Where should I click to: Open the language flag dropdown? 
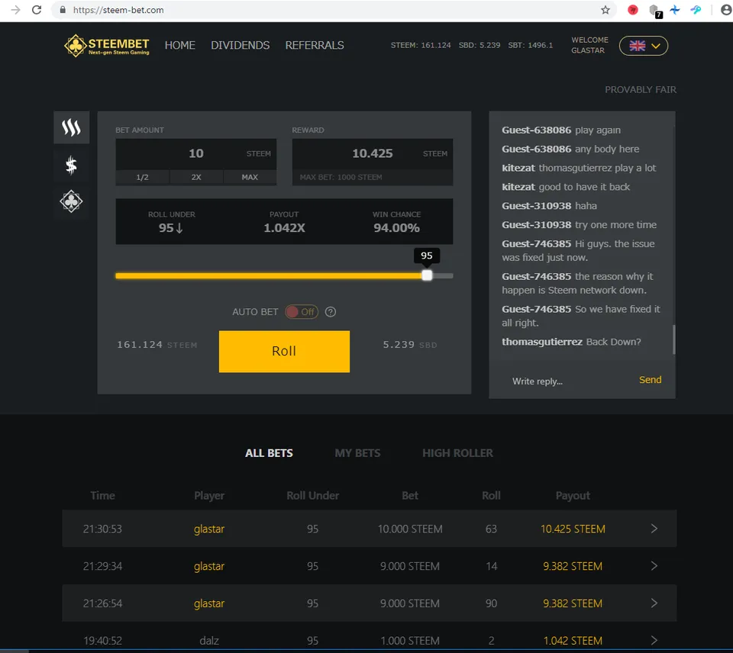tap(644, 46)
